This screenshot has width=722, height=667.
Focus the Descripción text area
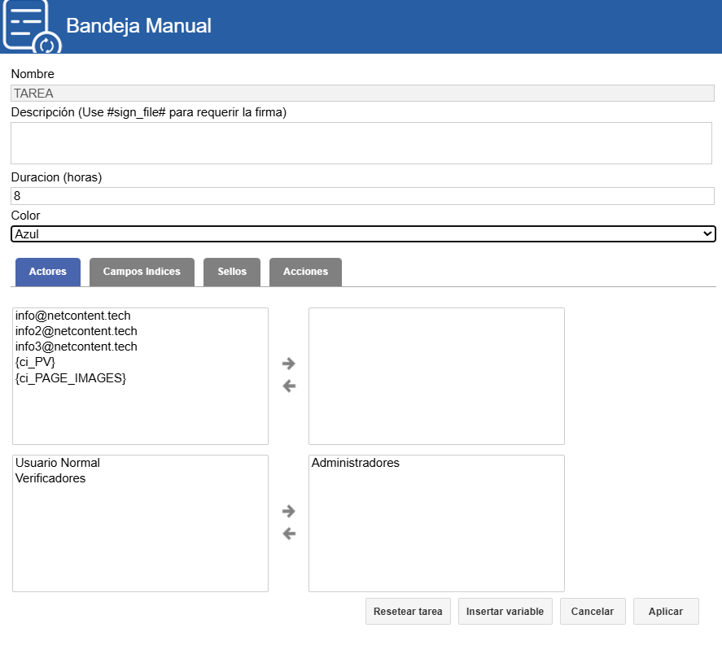tap(361, 143)
